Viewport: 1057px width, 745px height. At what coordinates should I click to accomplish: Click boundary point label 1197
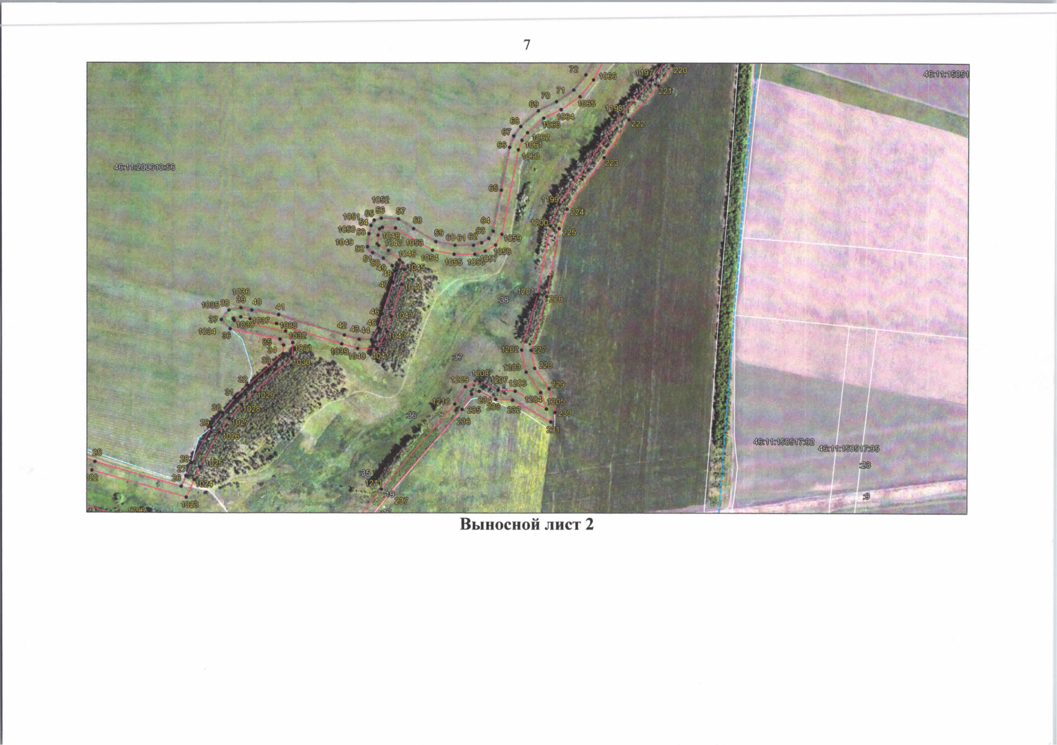(644, 73)
